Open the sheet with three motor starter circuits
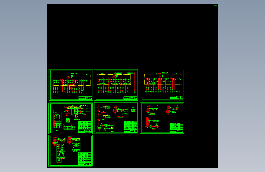The image size is (265, 172). click(162, 118)
